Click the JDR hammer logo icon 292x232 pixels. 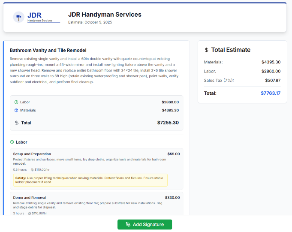click(18, 18)
